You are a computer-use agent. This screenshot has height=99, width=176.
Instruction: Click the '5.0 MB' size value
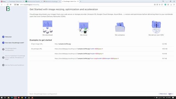click(x=164, y=44)
